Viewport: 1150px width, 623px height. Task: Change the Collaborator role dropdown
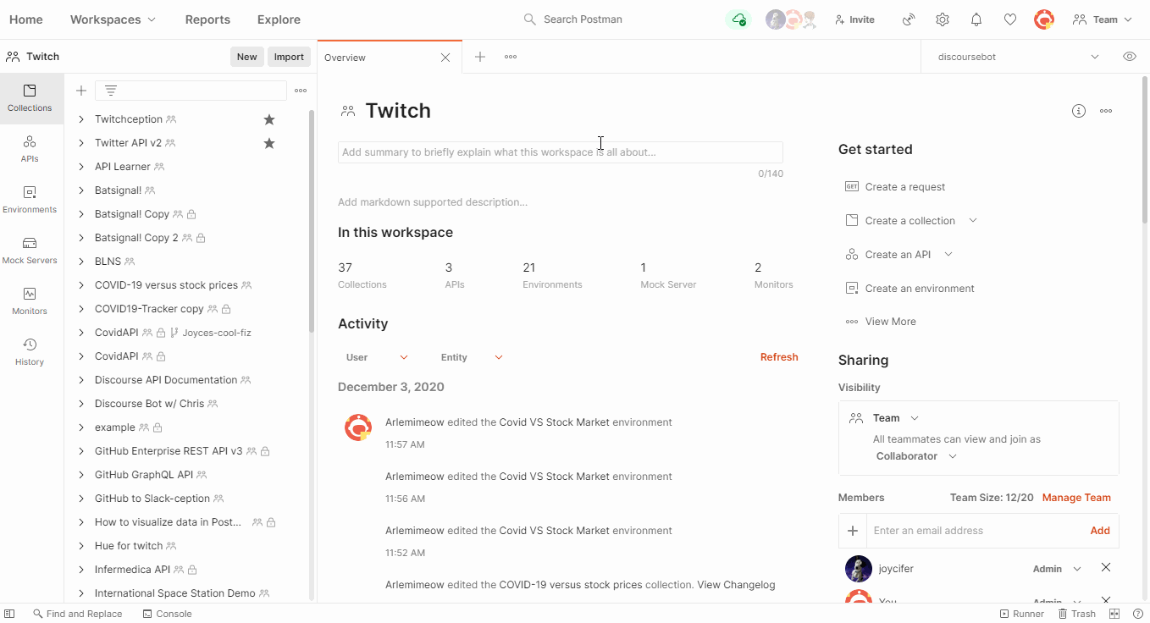click(916, 456)
